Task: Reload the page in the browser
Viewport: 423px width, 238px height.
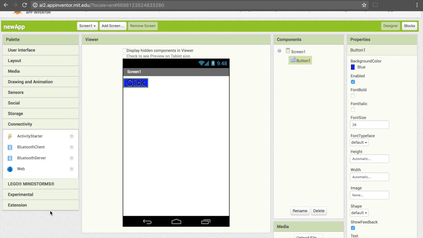Action: point(24,5)
